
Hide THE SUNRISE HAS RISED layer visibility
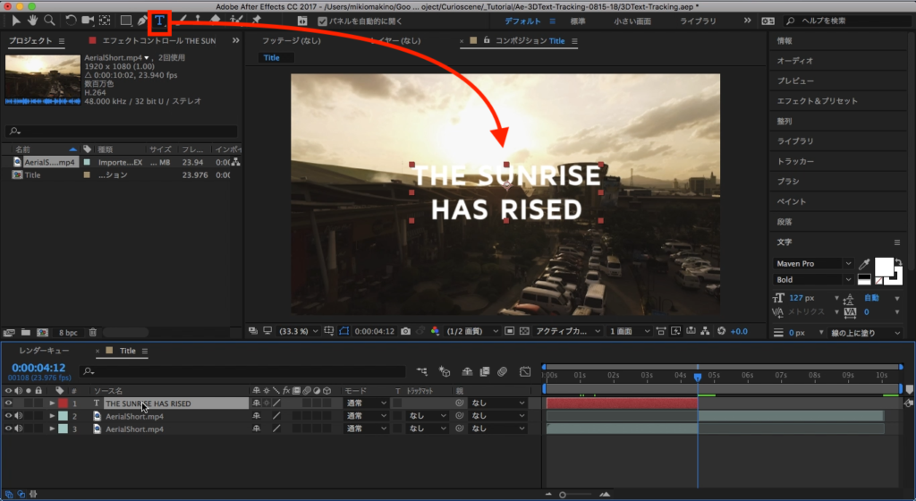pyautogui.click(x=9, y=403)
